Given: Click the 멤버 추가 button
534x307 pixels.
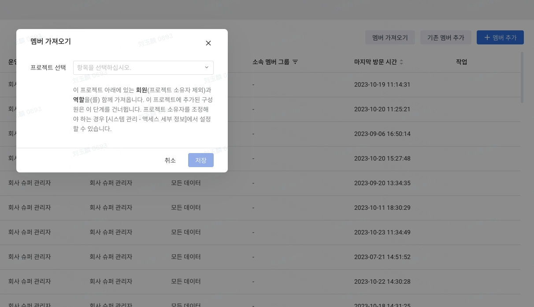Looking at the screenshot, I should click(x=500, y=37).
